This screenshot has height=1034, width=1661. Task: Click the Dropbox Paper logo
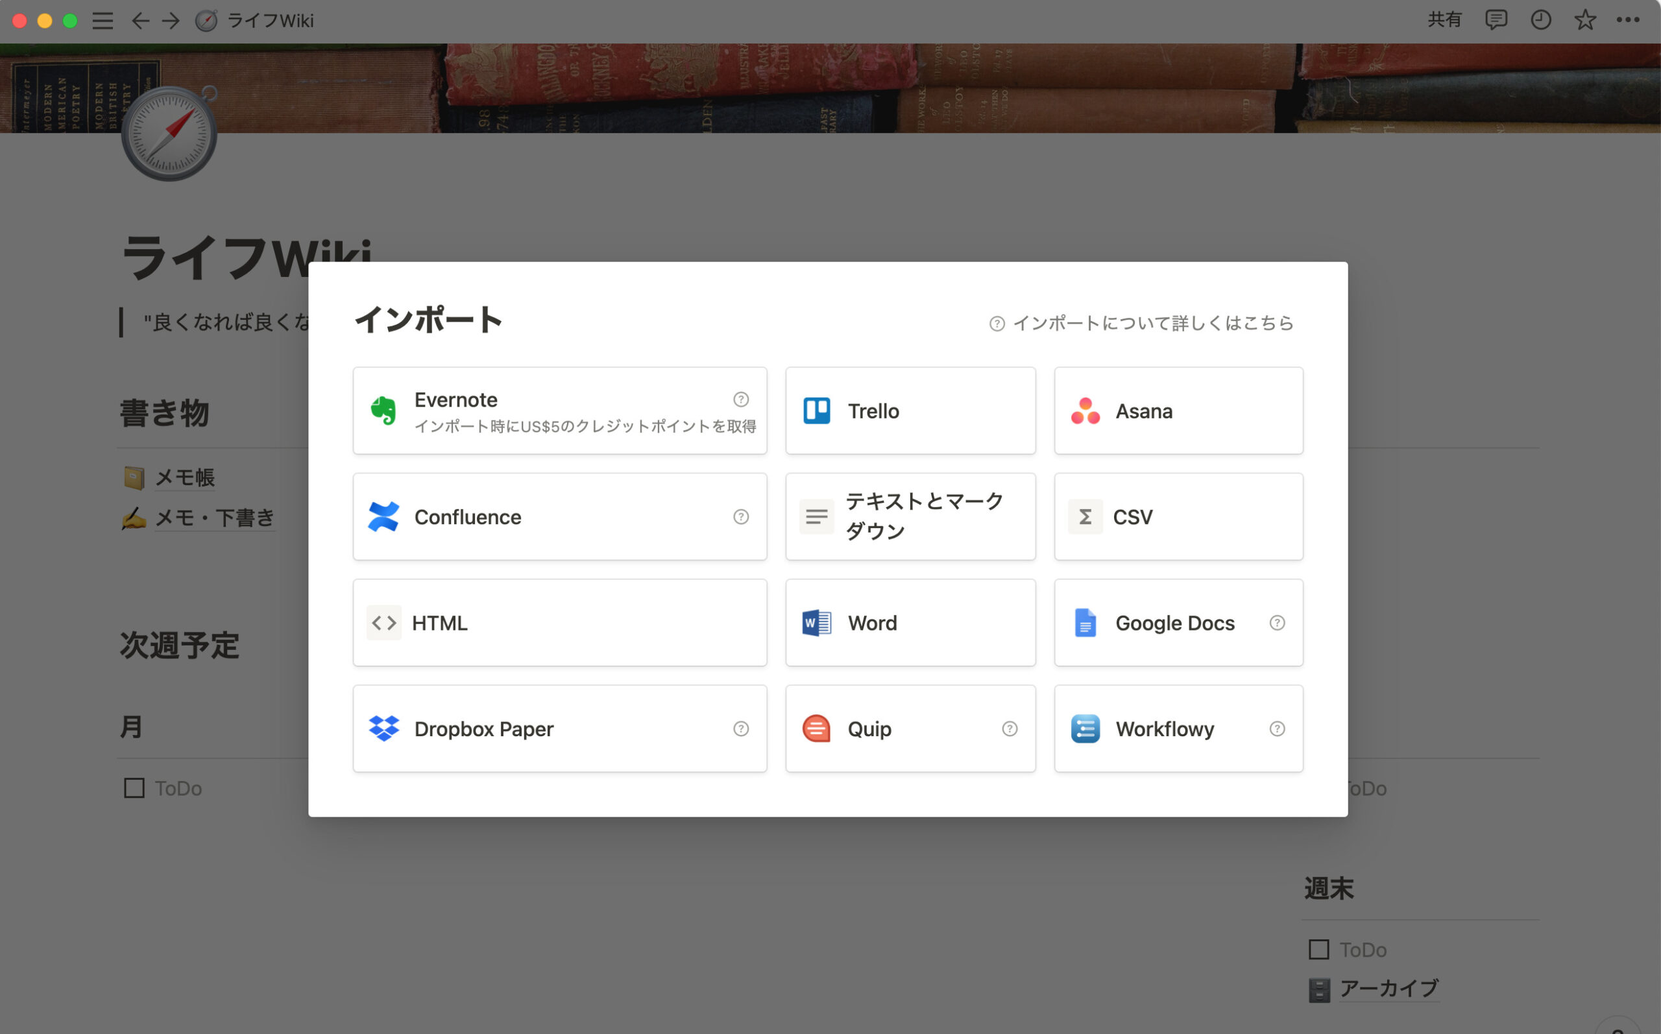pos(383,728)
